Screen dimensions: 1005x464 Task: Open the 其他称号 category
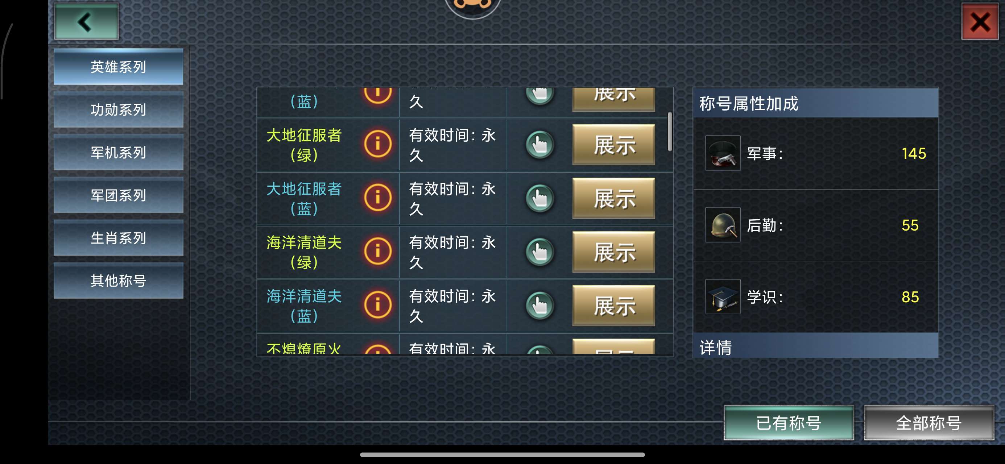pyautogui.click(x=118, y=281)
